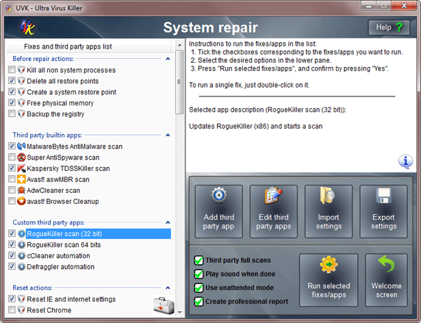
Task: Toggle Use unattended mode checkbox
Action: tap(199, 287)
